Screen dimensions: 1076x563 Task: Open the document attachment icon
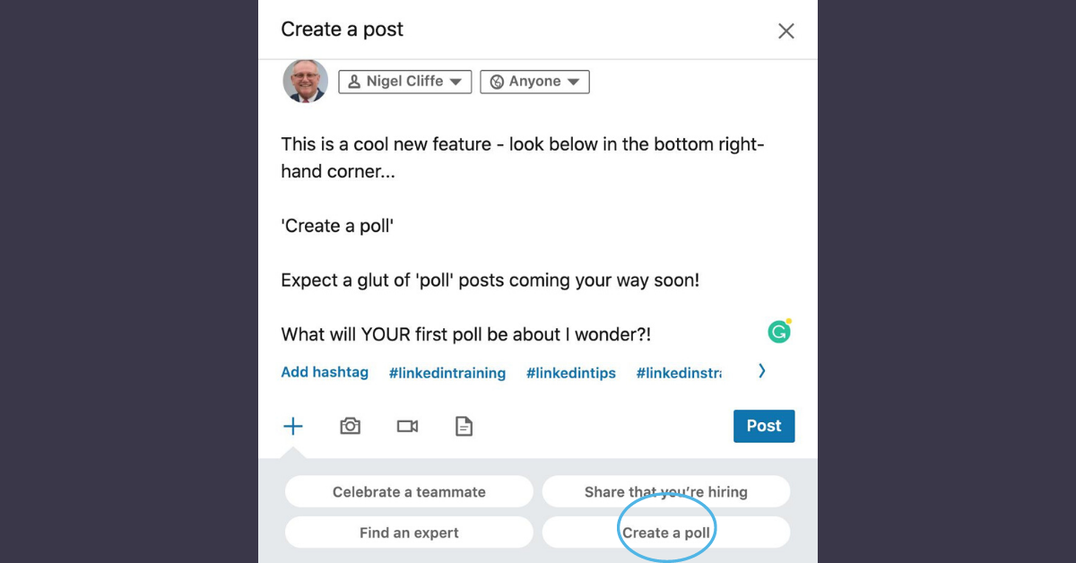tap(464, 426)
